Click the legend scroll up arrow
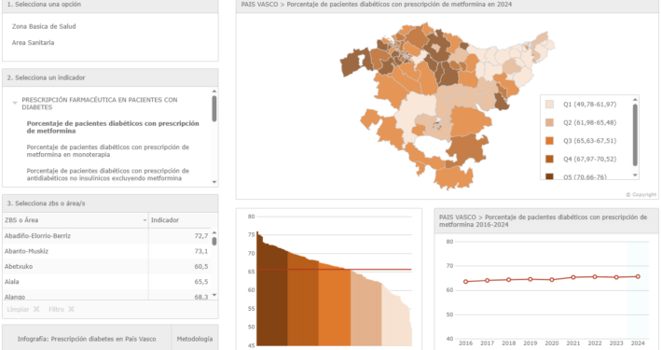The width and height of the screenshot is (662, 350). (x=635, y=99)
